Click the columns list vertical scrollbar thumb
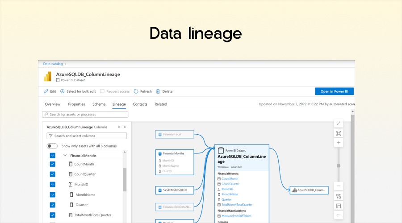The height and width of the screenshot is (223, 402). 125,179
